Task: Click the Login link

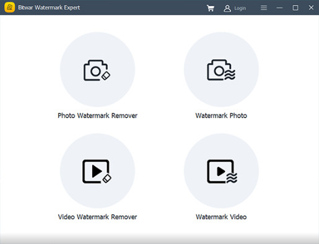Action: [x=240, y=8]
